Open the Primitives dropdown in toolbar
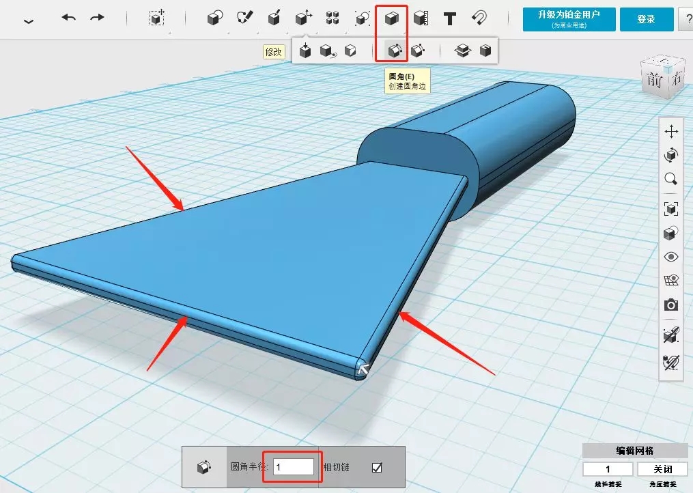 point(215,18)
